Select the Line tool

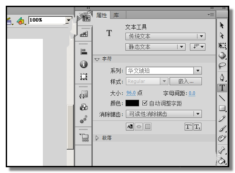coord(222,98)
